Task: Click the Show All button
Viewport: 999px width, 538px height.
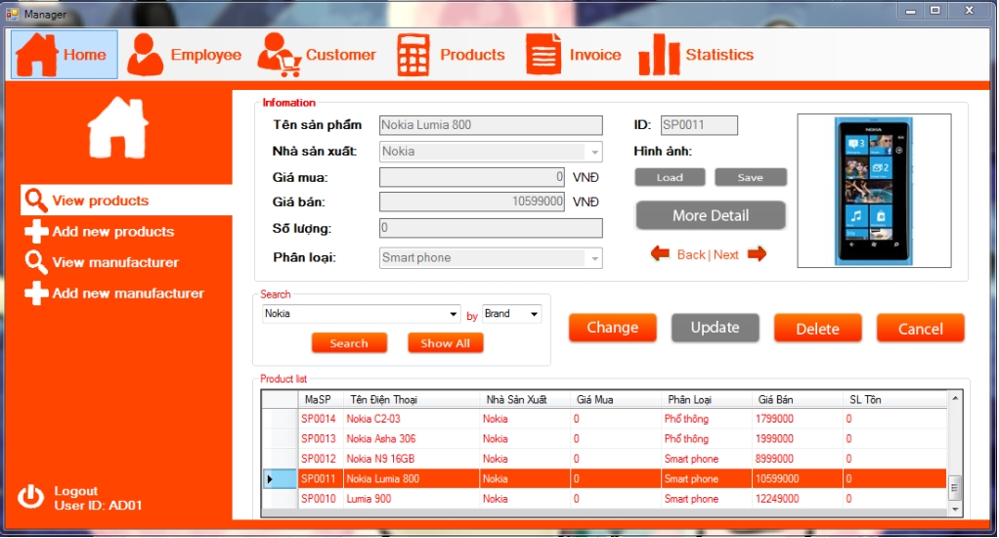Action: pyautogui.click(x=446, y=343)
